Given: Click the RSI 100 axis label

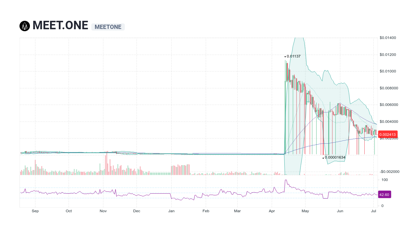Looking at the screenshot, I should [384, 180].
